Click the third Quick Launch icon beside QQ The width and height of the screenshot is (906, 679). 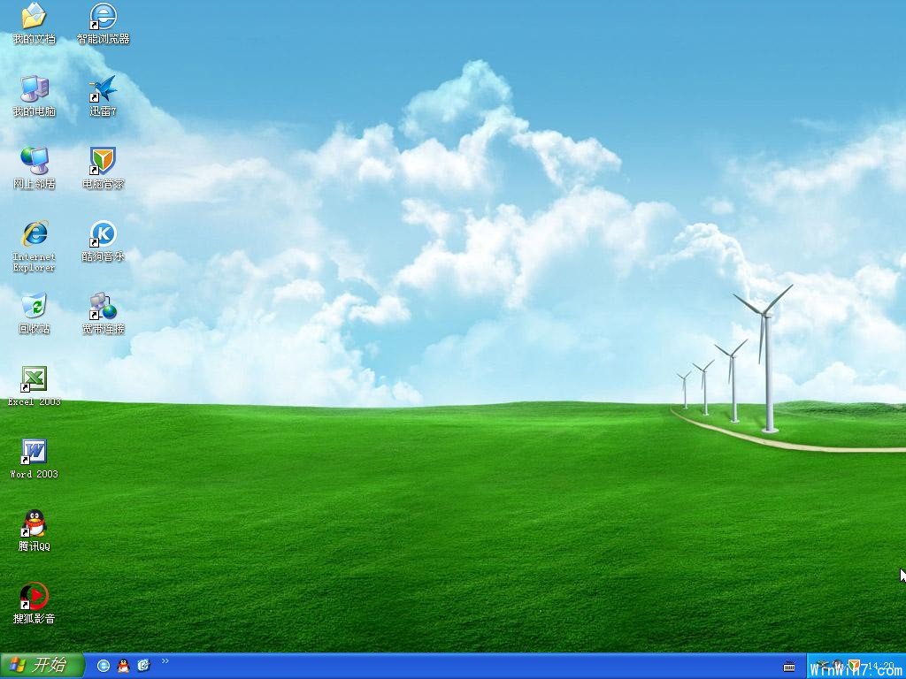coord(143,666)
